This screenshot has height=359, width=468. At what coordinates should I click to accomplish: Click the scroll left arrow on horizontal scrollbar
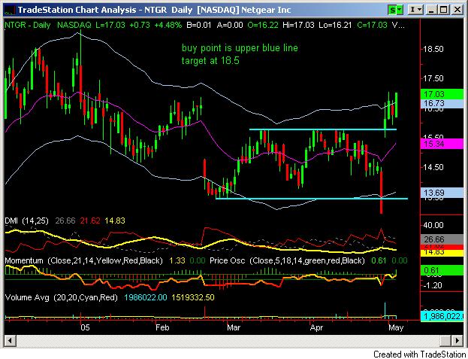pos(10,340)
